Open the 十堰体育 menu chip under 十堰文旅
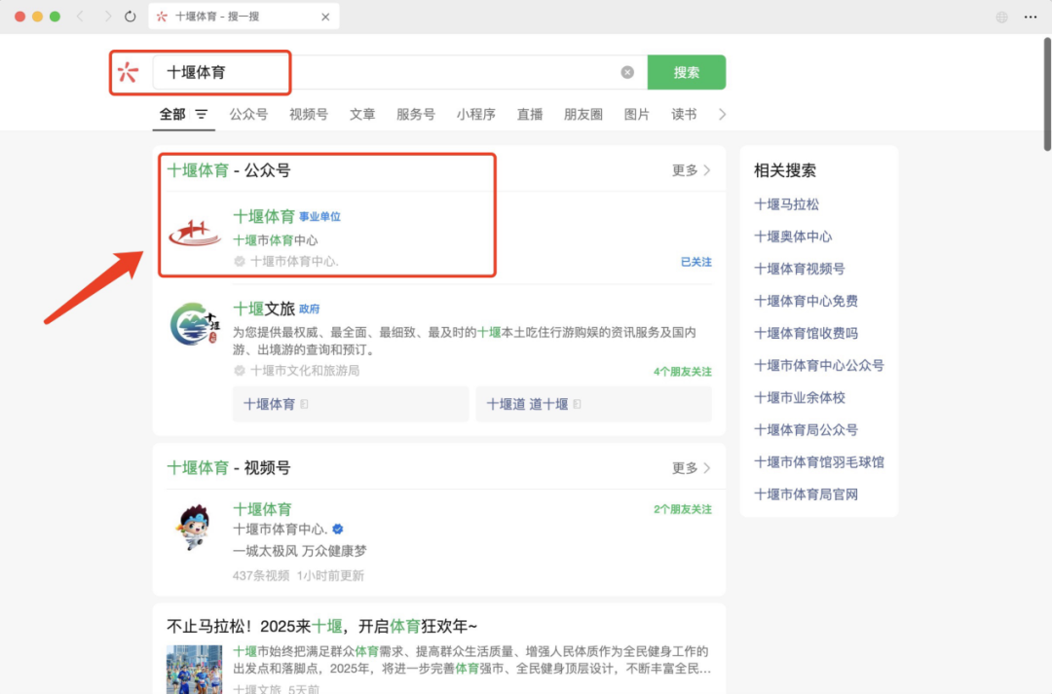This screenshot has width=1052, height=694. tap(351, 404)
